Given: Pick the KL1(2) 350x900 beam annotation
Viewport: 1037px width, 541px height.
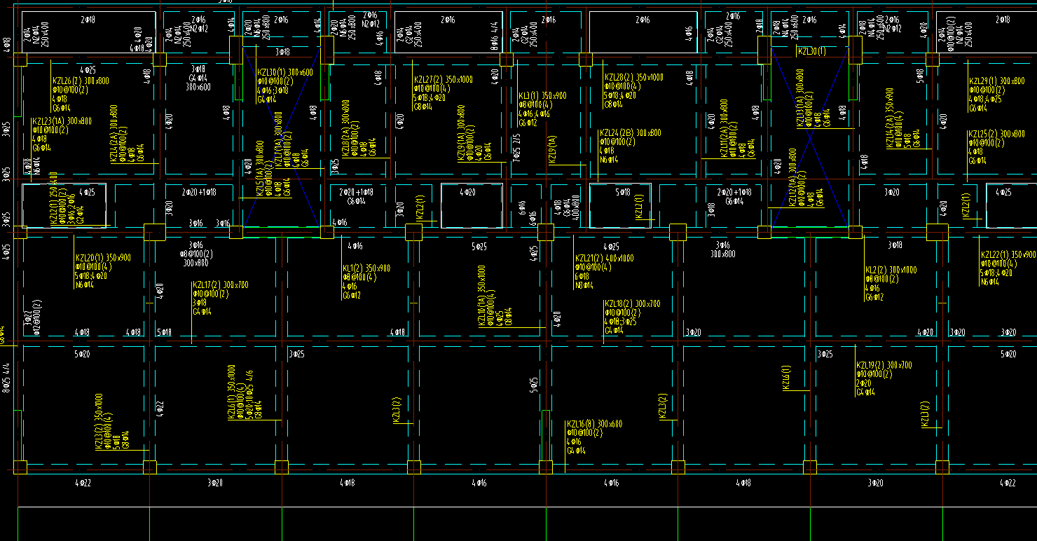Looking at the screenshot, I should click(366, 268).
